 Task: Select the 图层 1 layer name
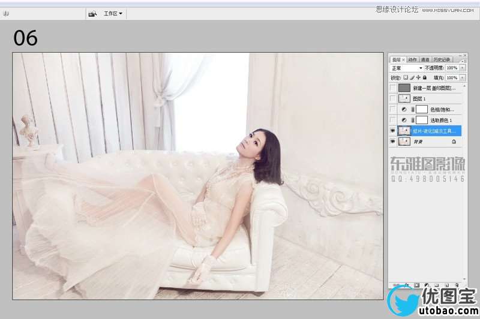pyautogui.click(x=419, y=99)
